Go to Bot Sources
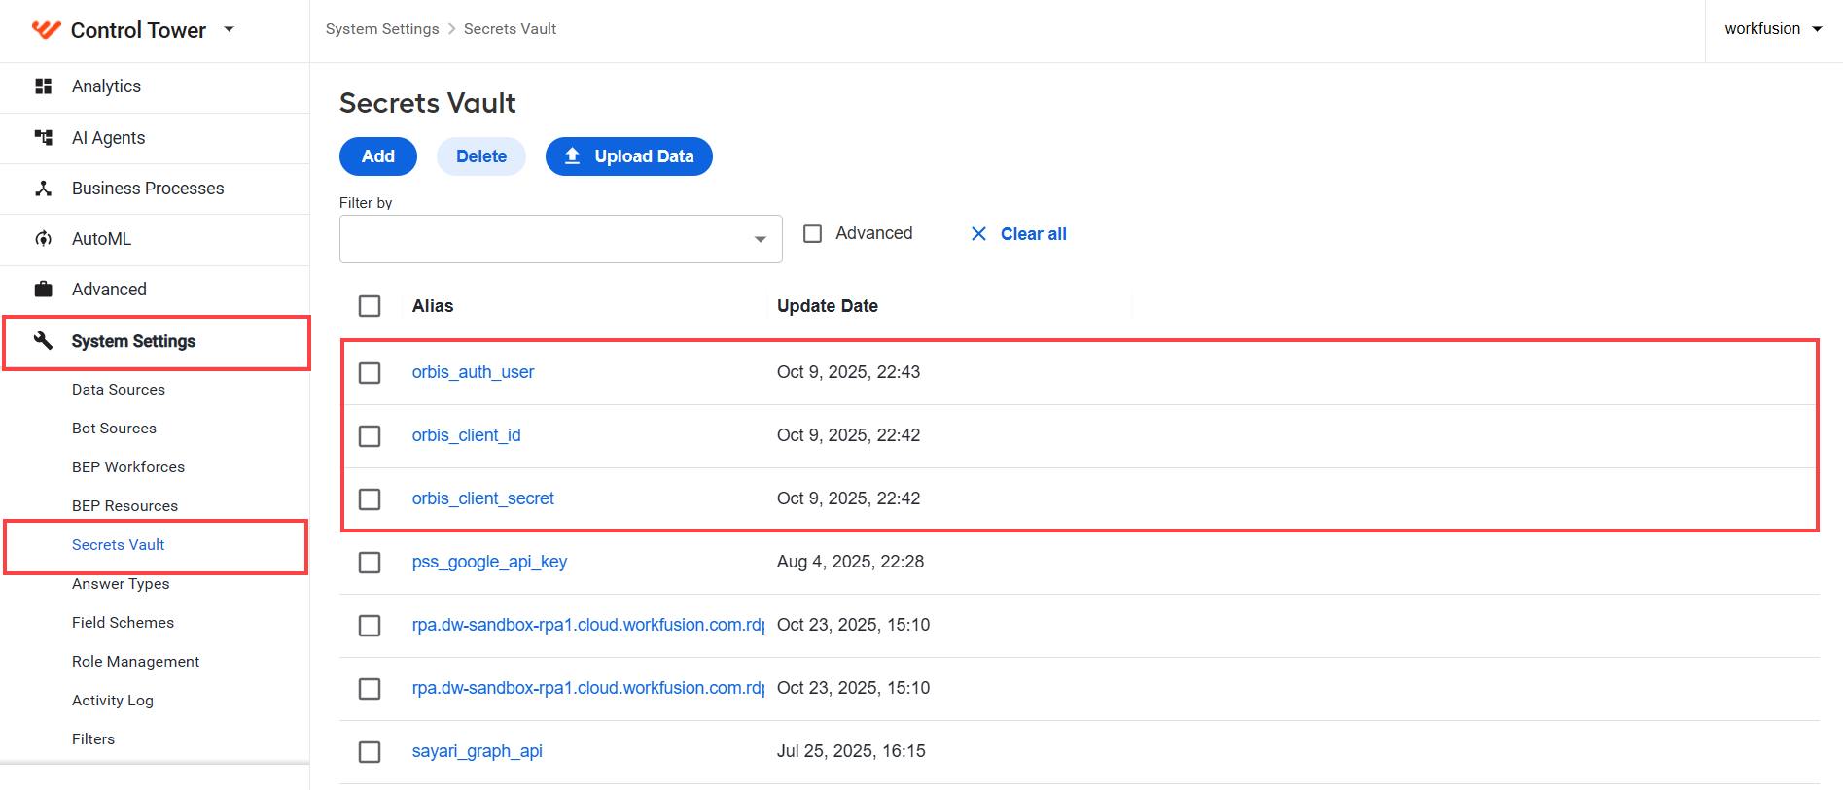The image size is (1843, 790). coord(114,429)
